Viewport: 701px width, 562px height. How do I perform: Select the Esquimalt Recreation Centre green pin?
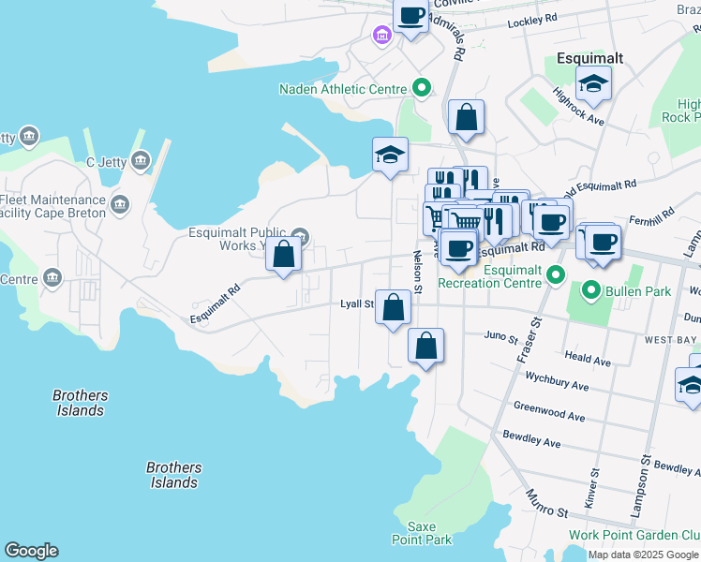coord(555,275)
